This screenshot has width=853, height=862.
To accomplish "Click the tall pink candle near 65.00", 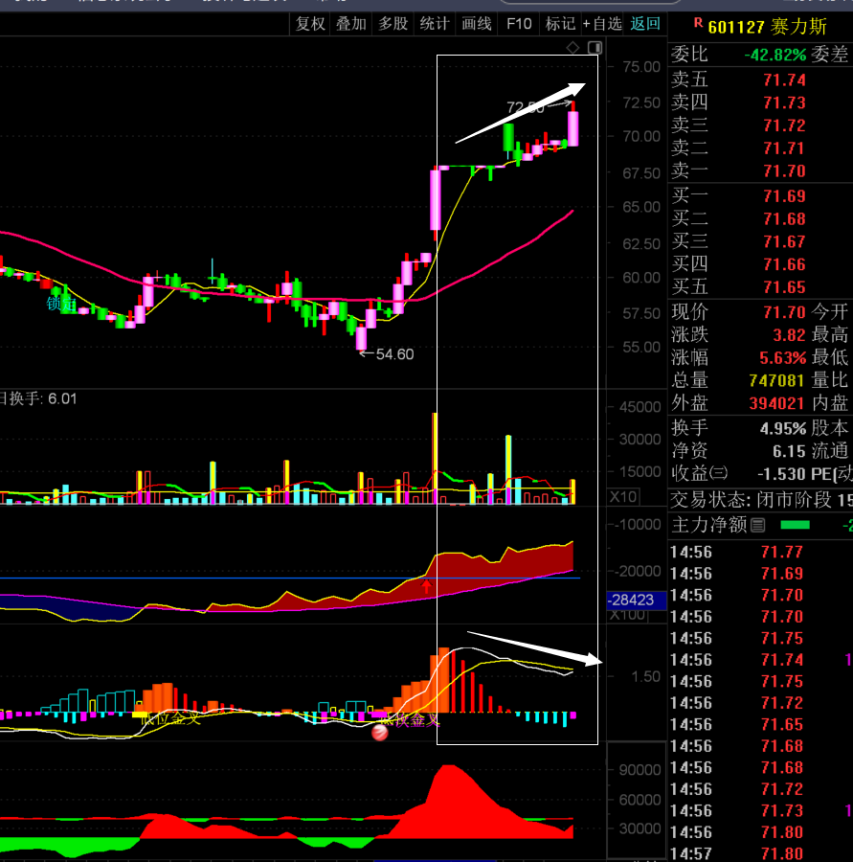I will click(x=436, y=200).
